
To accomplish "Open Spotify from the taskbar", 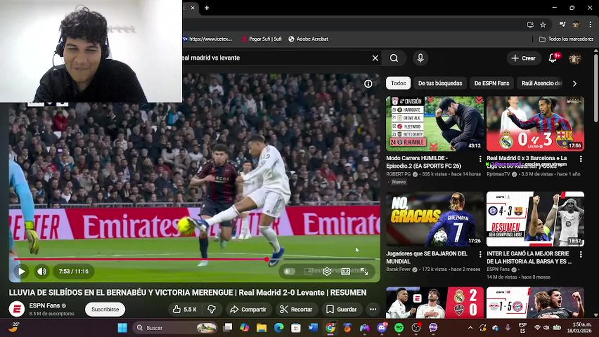I will pyautogui.click(x=399, y=328).
